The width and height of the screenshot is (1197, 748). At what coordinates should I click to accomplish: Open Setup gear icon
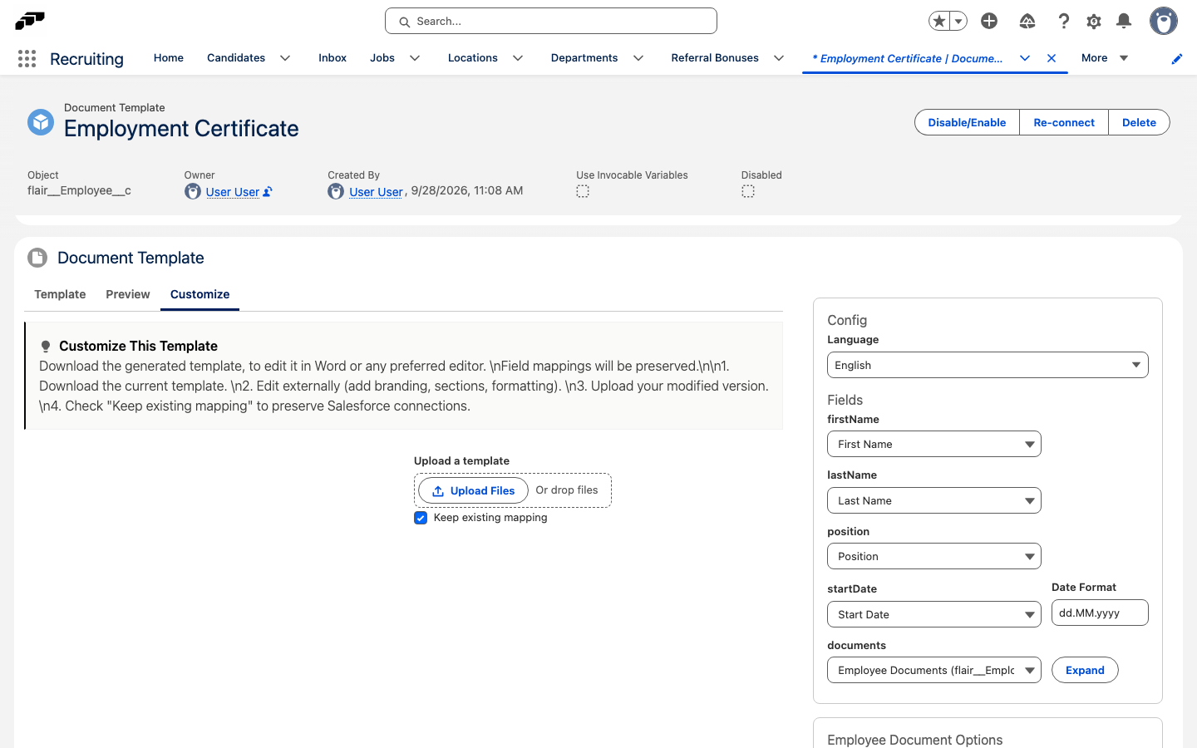1094,21
